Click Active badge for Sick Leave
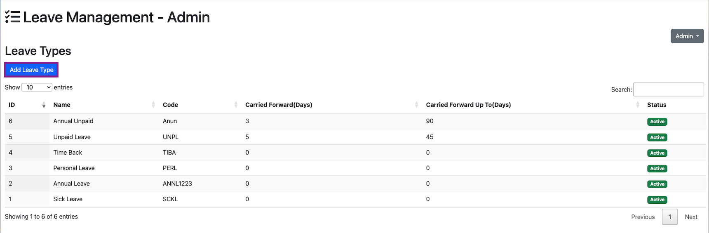 657,200
